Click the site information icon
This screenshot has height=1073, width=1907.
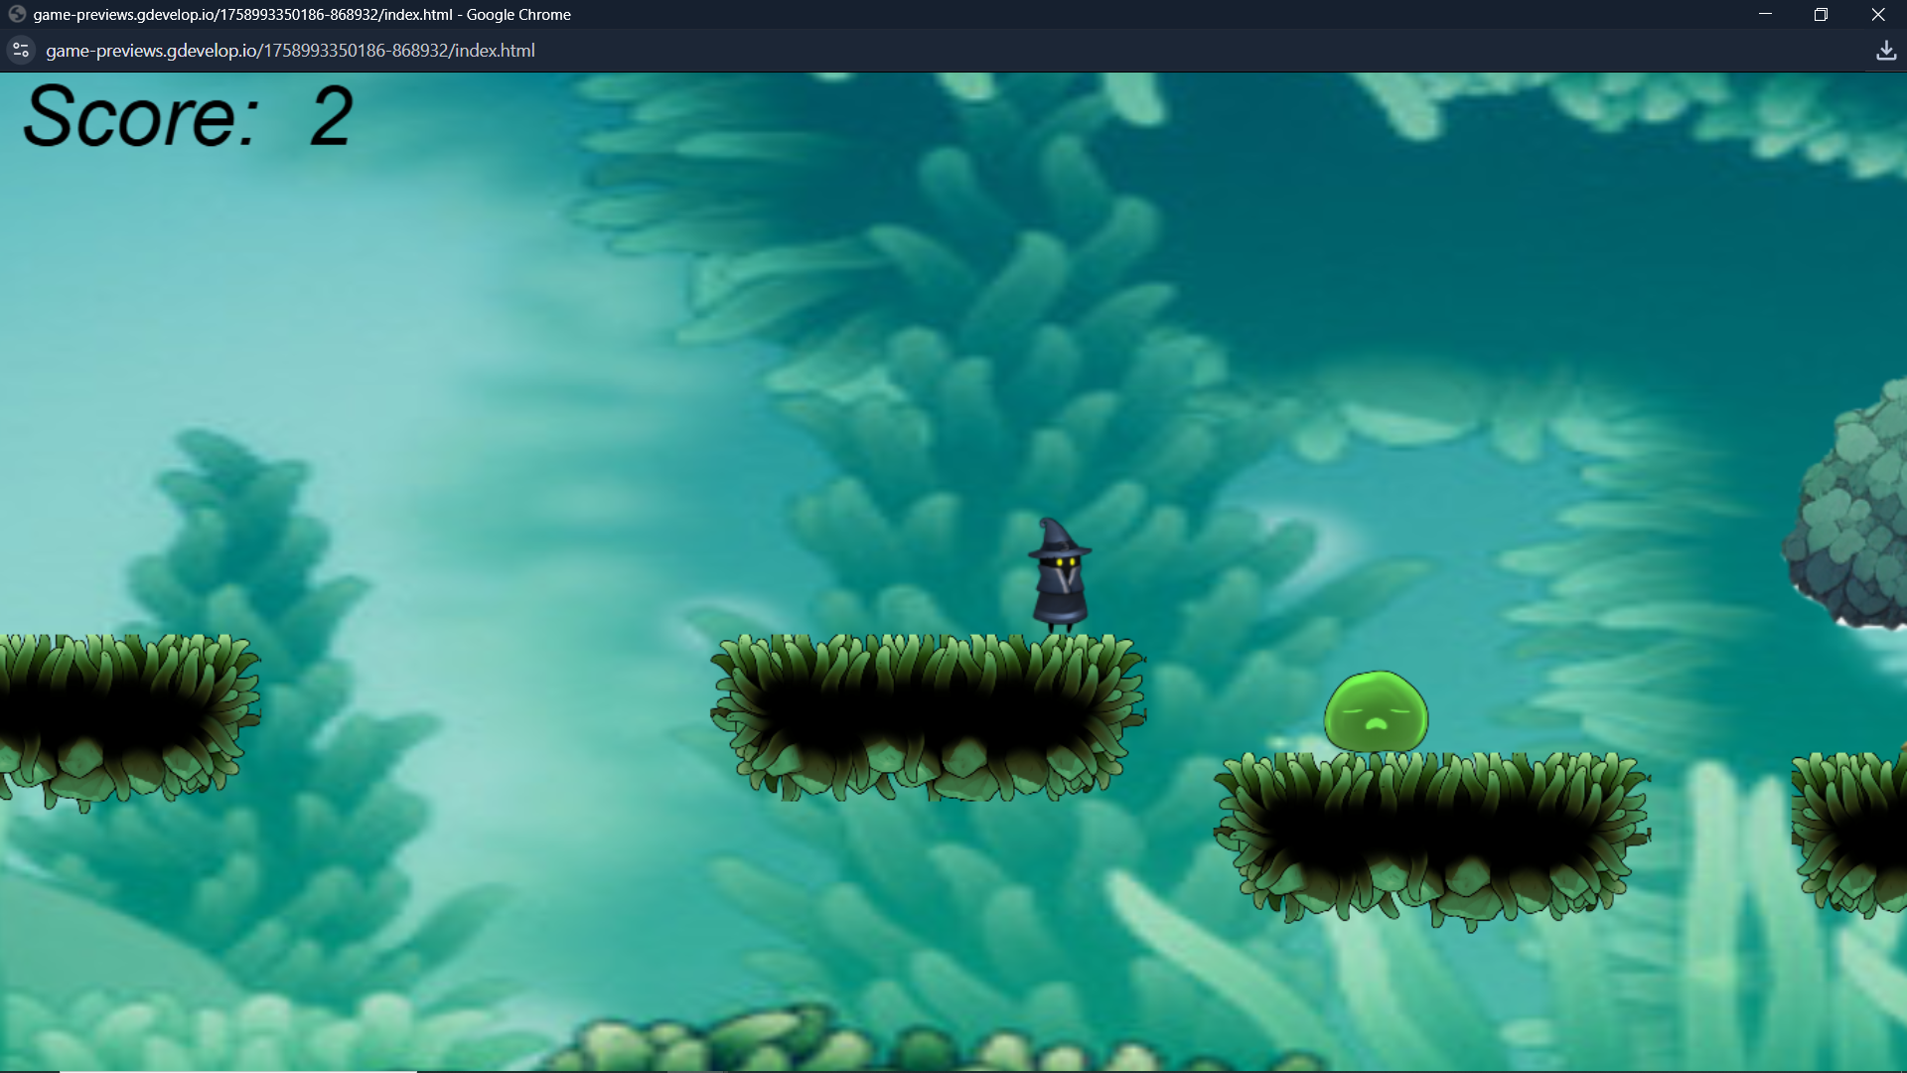(x=21, y=50)
